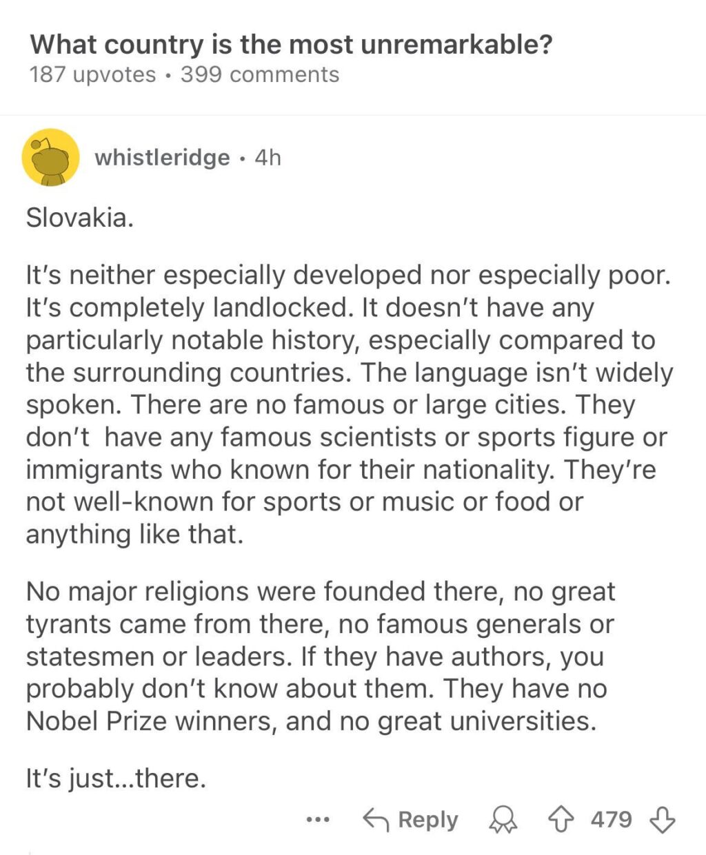Tap the Reply text label
706x855 pixels.
coord(427,819)
